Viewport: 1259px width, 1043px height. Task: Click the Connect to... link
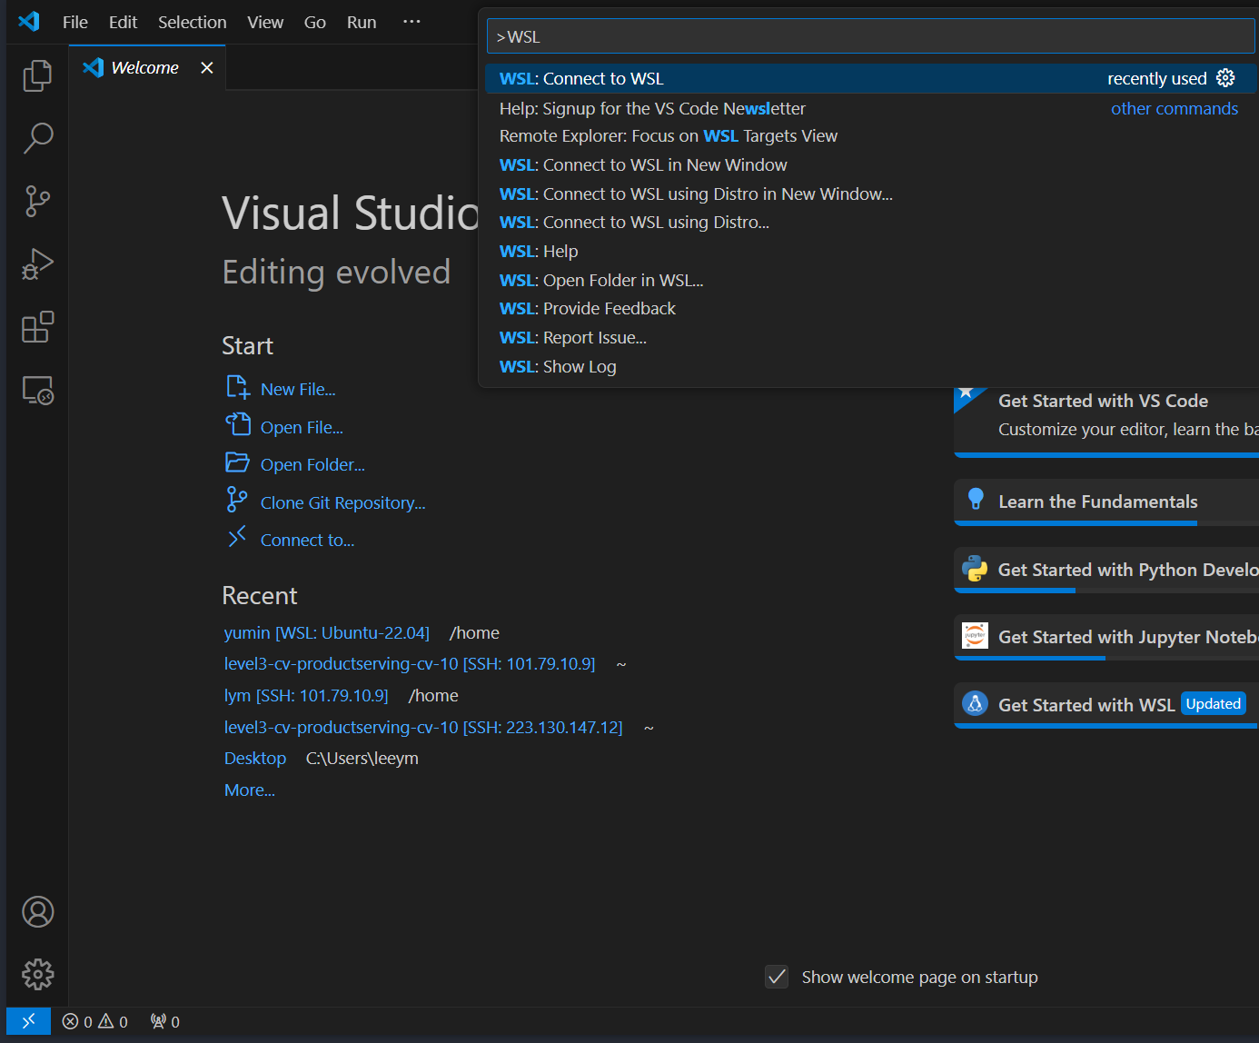pyautogui.click(x=307, y=540)
